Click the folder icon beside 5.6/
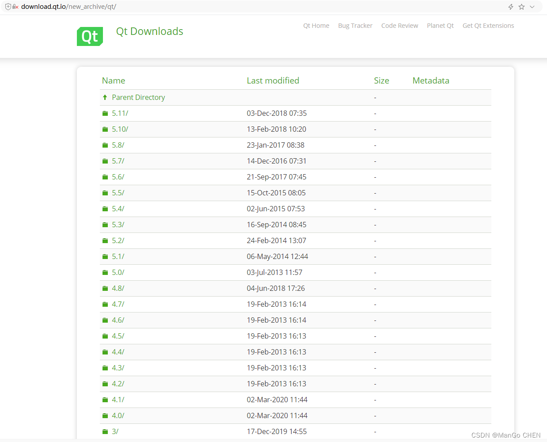 tap(105, 177)
